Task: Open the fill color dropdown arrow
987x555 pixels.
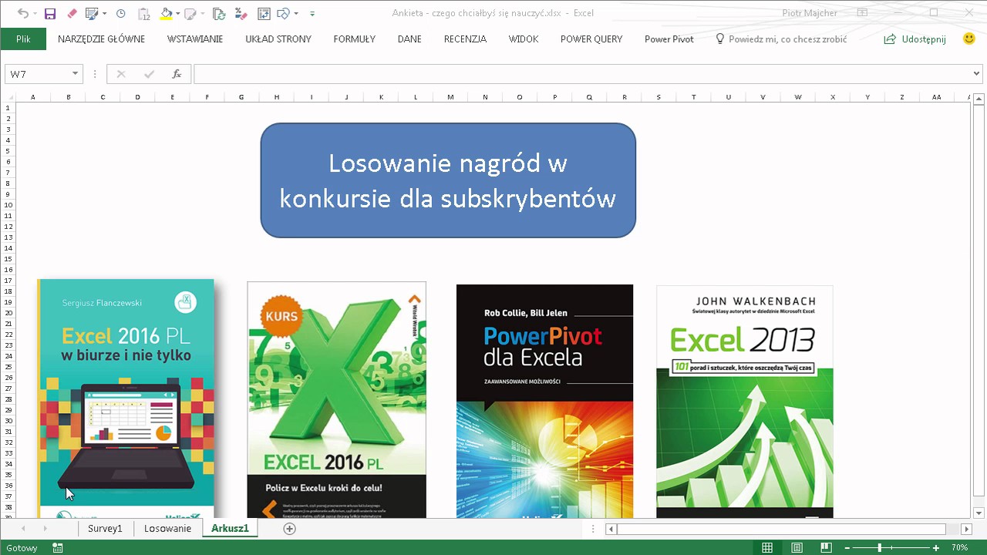Action: click(x=178, y=14)
